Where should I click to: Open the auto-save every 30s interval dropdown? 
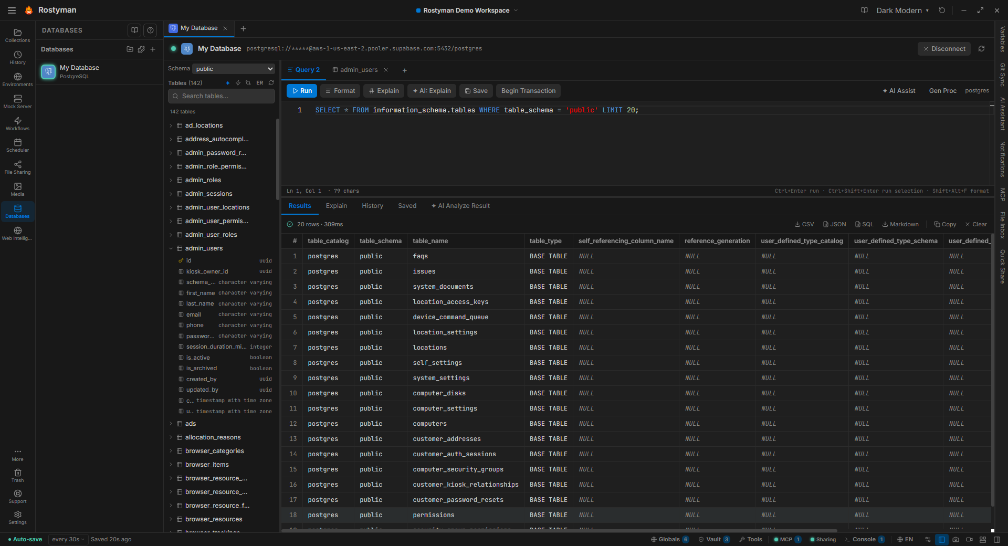pyautogui.click(x=68, y=540)
